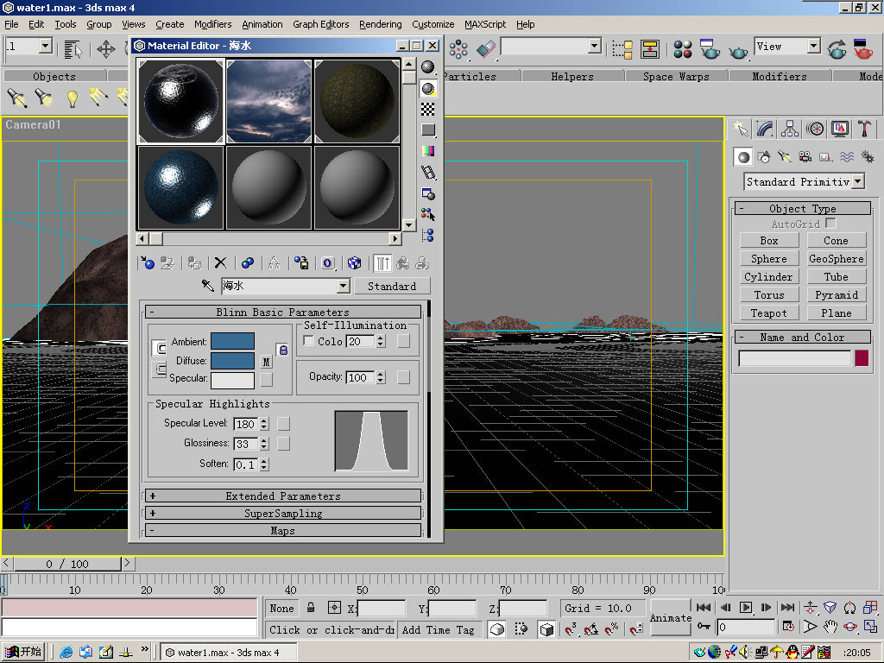Image resolution: width=884 pixels, height=663 pixels.
Task: Open the Rendering menu
Action: point(380,24)
